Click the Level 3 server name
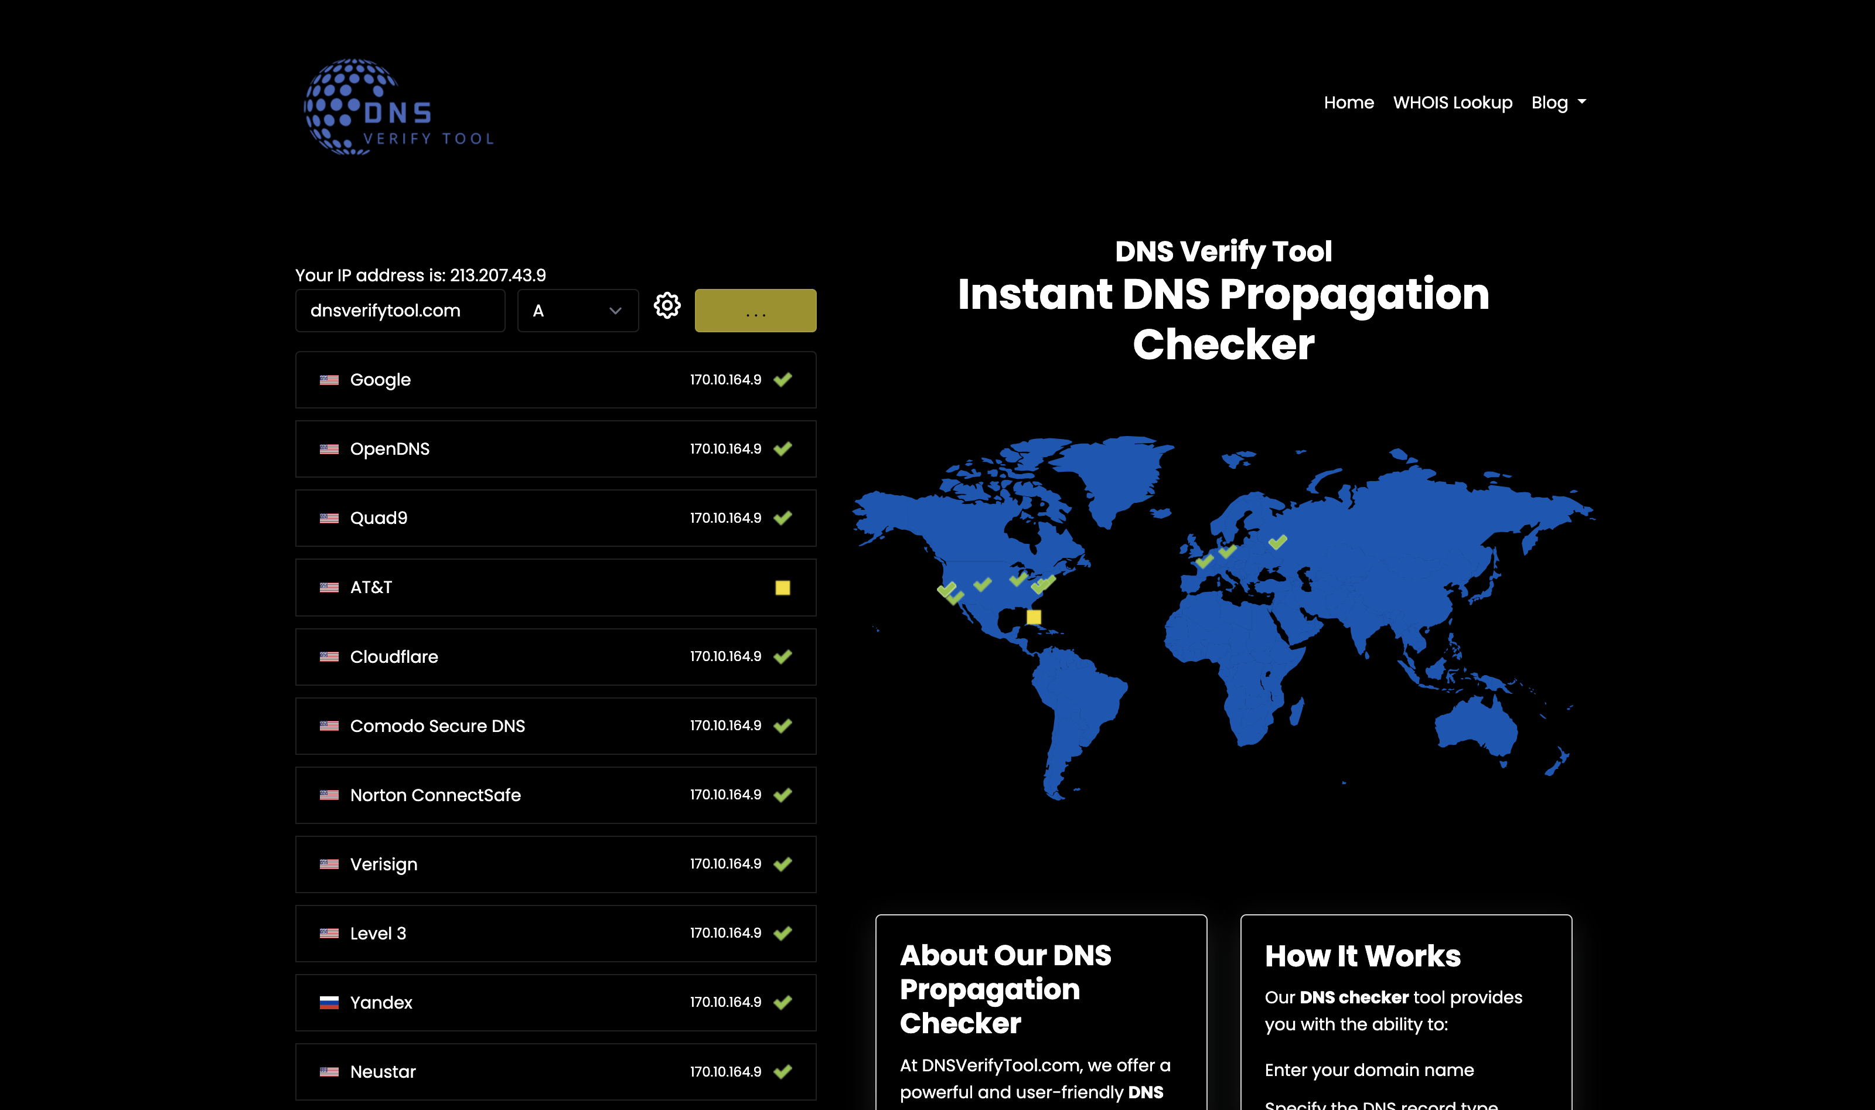This screenshot has height=1110, width=1875. pyautogui.click(x=377, y=934)
